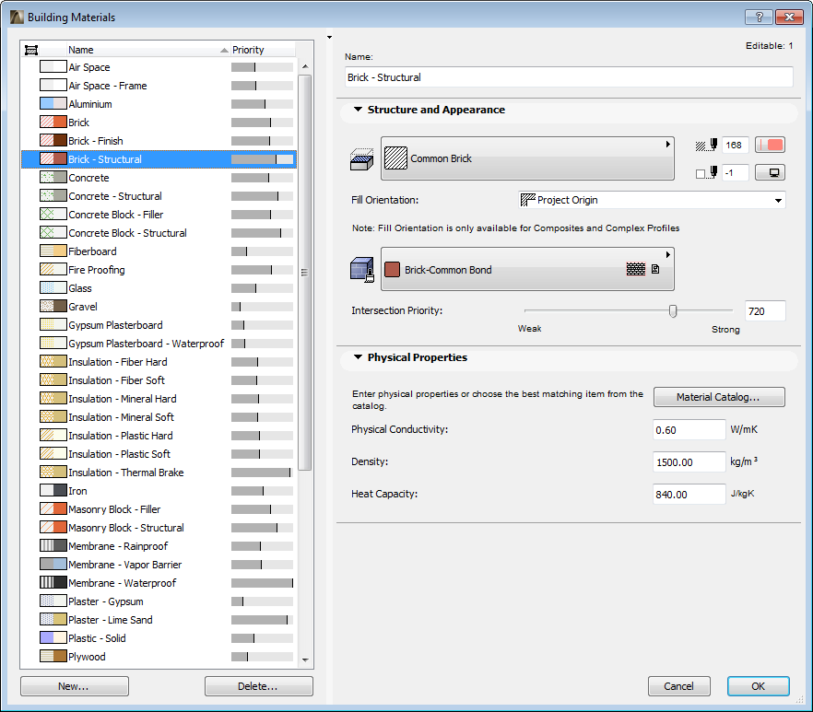Click the Plastic - Solid swatch icon
This screenshot has width=813, height=712.
click(53, 638)
